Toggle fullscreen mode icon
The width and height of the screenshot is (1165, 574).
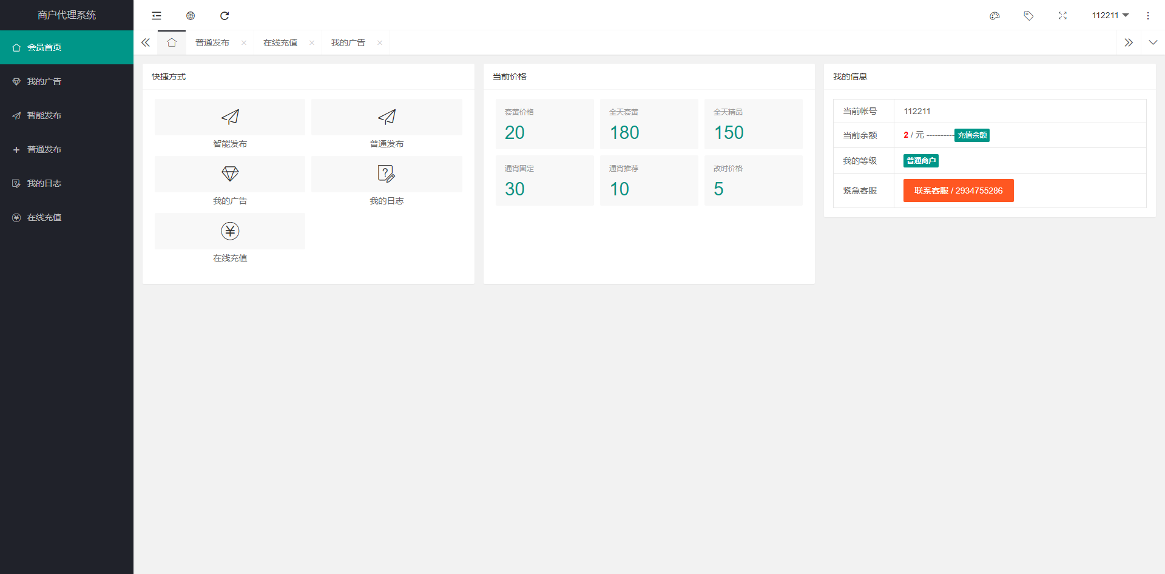pyautogui.click(x=1062, y=16)
